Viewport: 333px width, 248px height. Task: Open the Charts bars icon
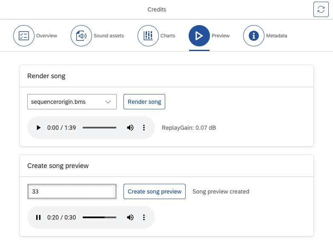coord(148,36)
